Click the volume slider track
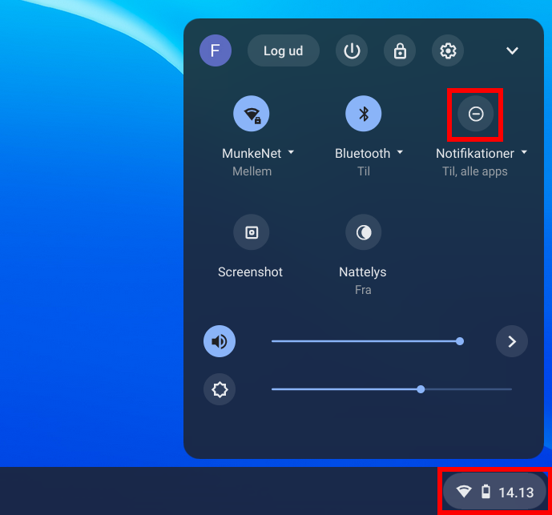552x515 pixels. [365, 341]
